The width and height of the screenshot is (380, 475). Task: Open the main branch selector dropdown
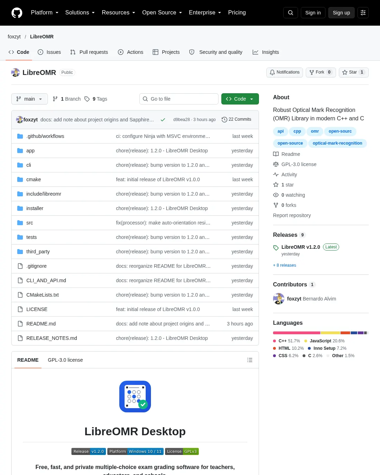pos(29,99)
